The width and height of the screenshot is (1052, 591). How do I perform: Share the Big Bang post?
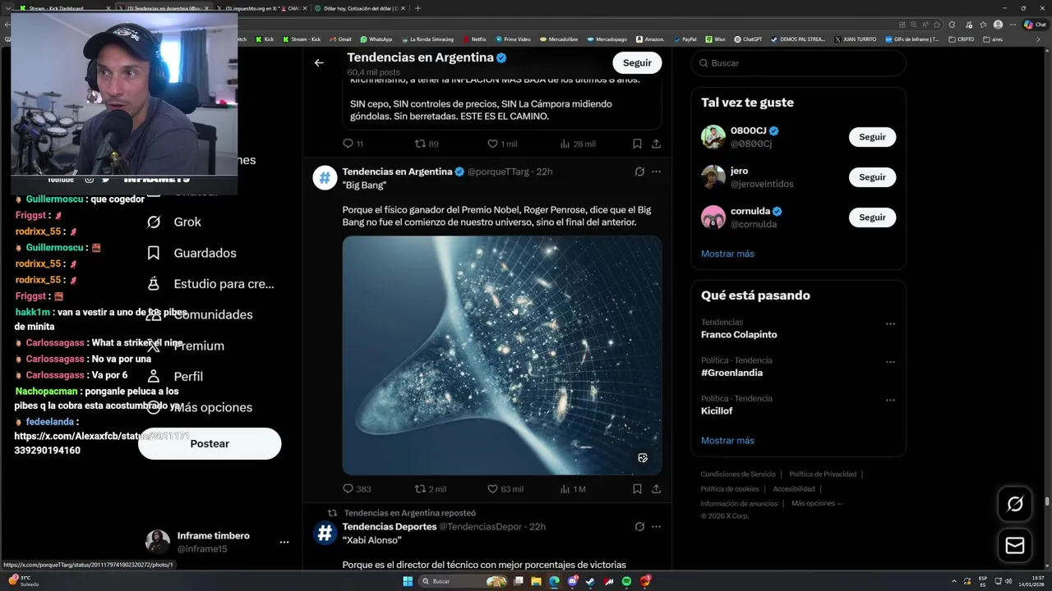pyautogui.click(x=656, y=488)
